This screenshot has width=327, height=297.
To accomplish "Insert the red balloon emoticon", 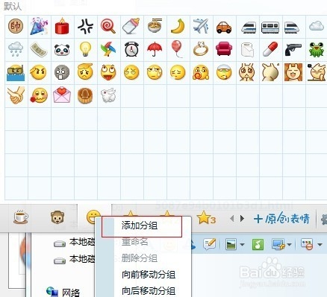I will [x=177, y=49].
